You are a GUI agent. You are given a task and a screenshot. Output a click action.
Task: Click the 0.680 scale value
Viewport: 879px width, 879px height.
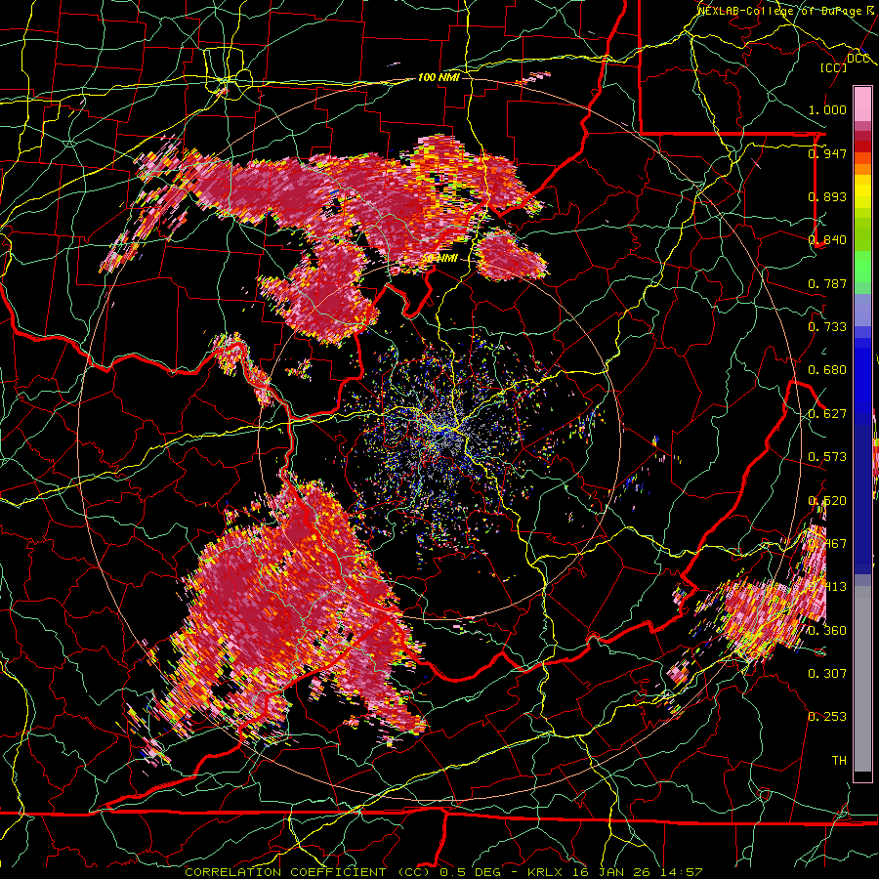pyautogui.click(x=827, y=370)
